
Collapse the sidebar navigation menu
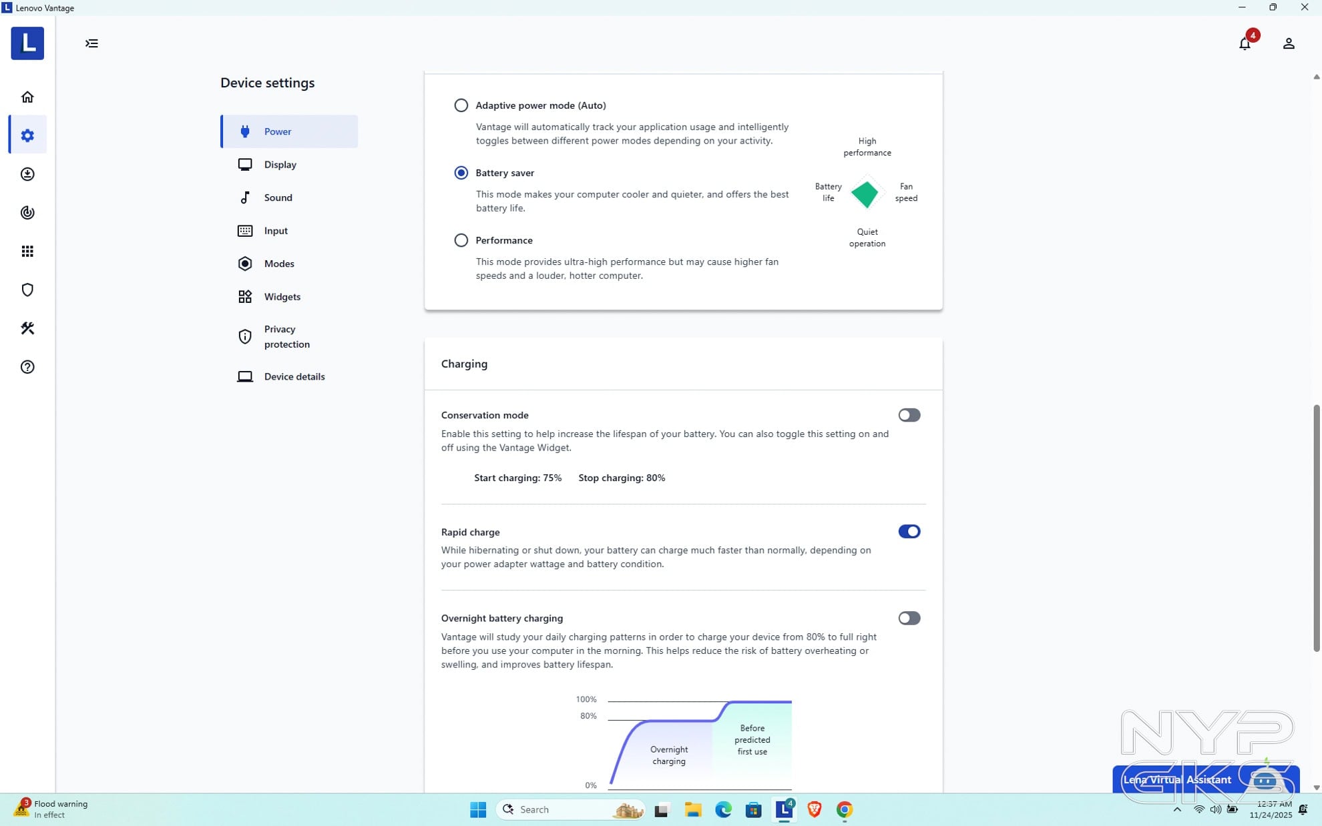[x=91, y=44]
